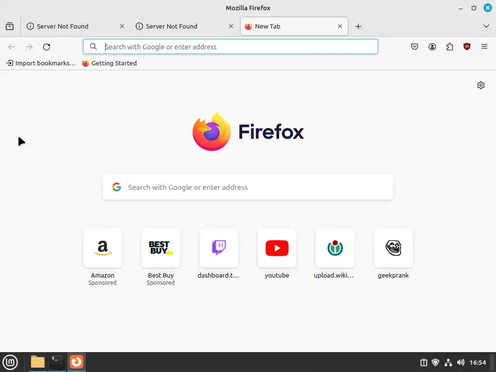Click the Firefox taskbar icon
This screenshot has height=372, width=496.
77,362
